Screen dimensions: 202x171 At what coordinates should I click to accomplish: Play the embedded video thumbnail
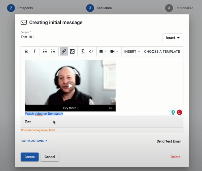pyautogui.click(x=70, y=86)
